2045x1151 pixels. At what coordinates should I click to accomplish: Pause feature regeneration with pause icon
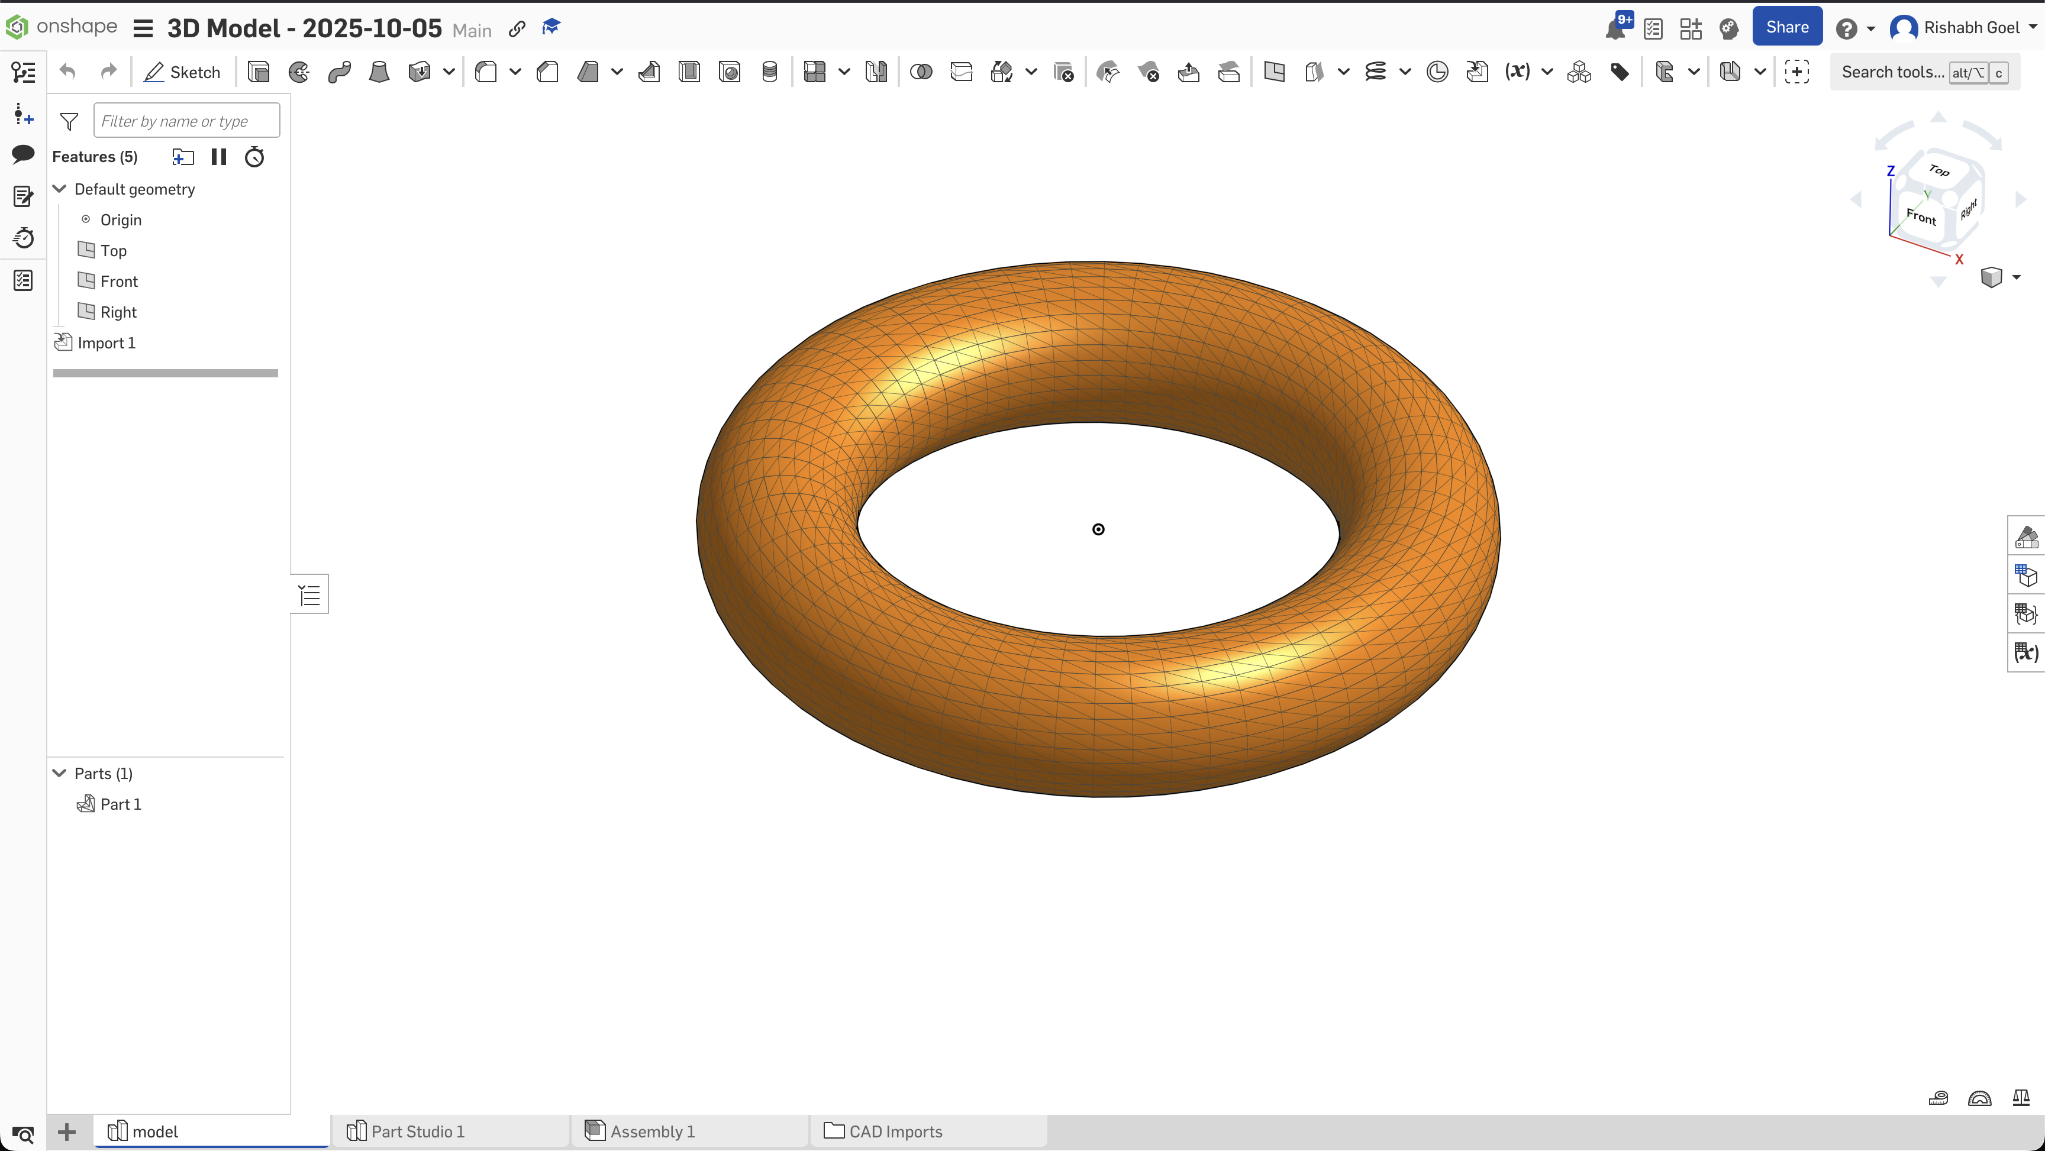point(219,157)
